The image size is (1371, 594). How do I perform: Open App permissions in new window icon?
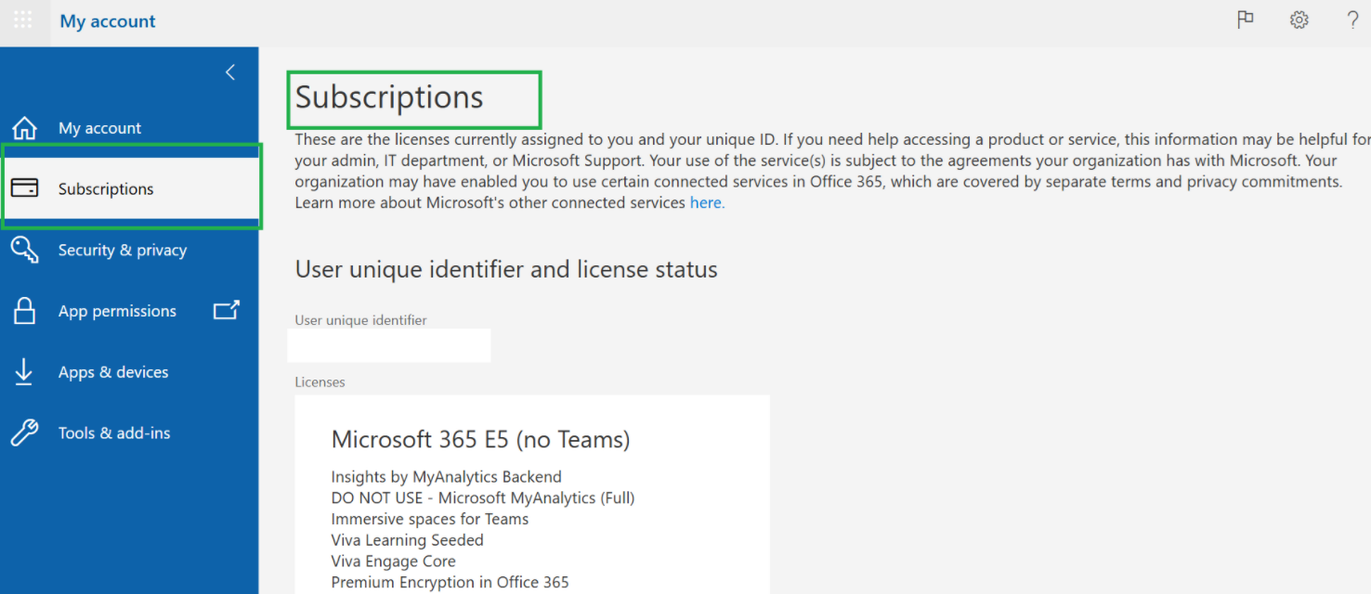click(226, 310)
